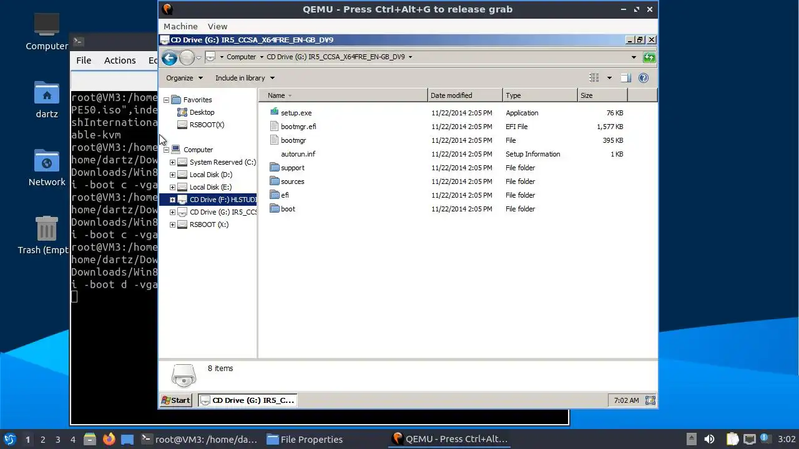Image resolution: width=799 pixels, height=449 pixels.
Task: Open Actions menu in terminal window
Action: coord(120,60)
